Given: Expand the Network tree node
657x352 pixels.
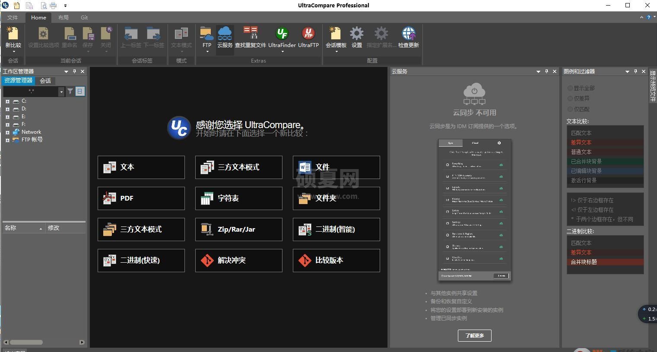Looking at the screenshot, I should [x=7, y=132].
